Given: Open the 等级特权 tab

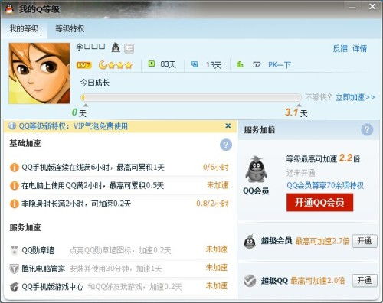Looking at the screenshot, I should pos(70,28).
